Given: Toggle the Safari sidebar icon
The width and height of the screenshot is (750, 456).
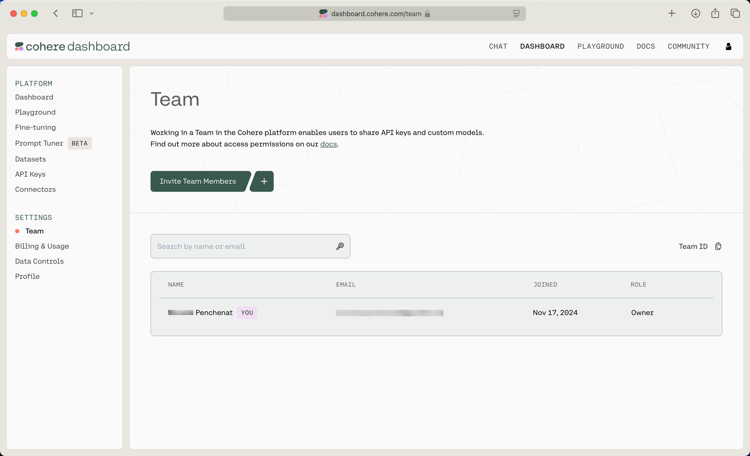Looking at the screenshot, I should pyautogui.click(x=77, y=13).
